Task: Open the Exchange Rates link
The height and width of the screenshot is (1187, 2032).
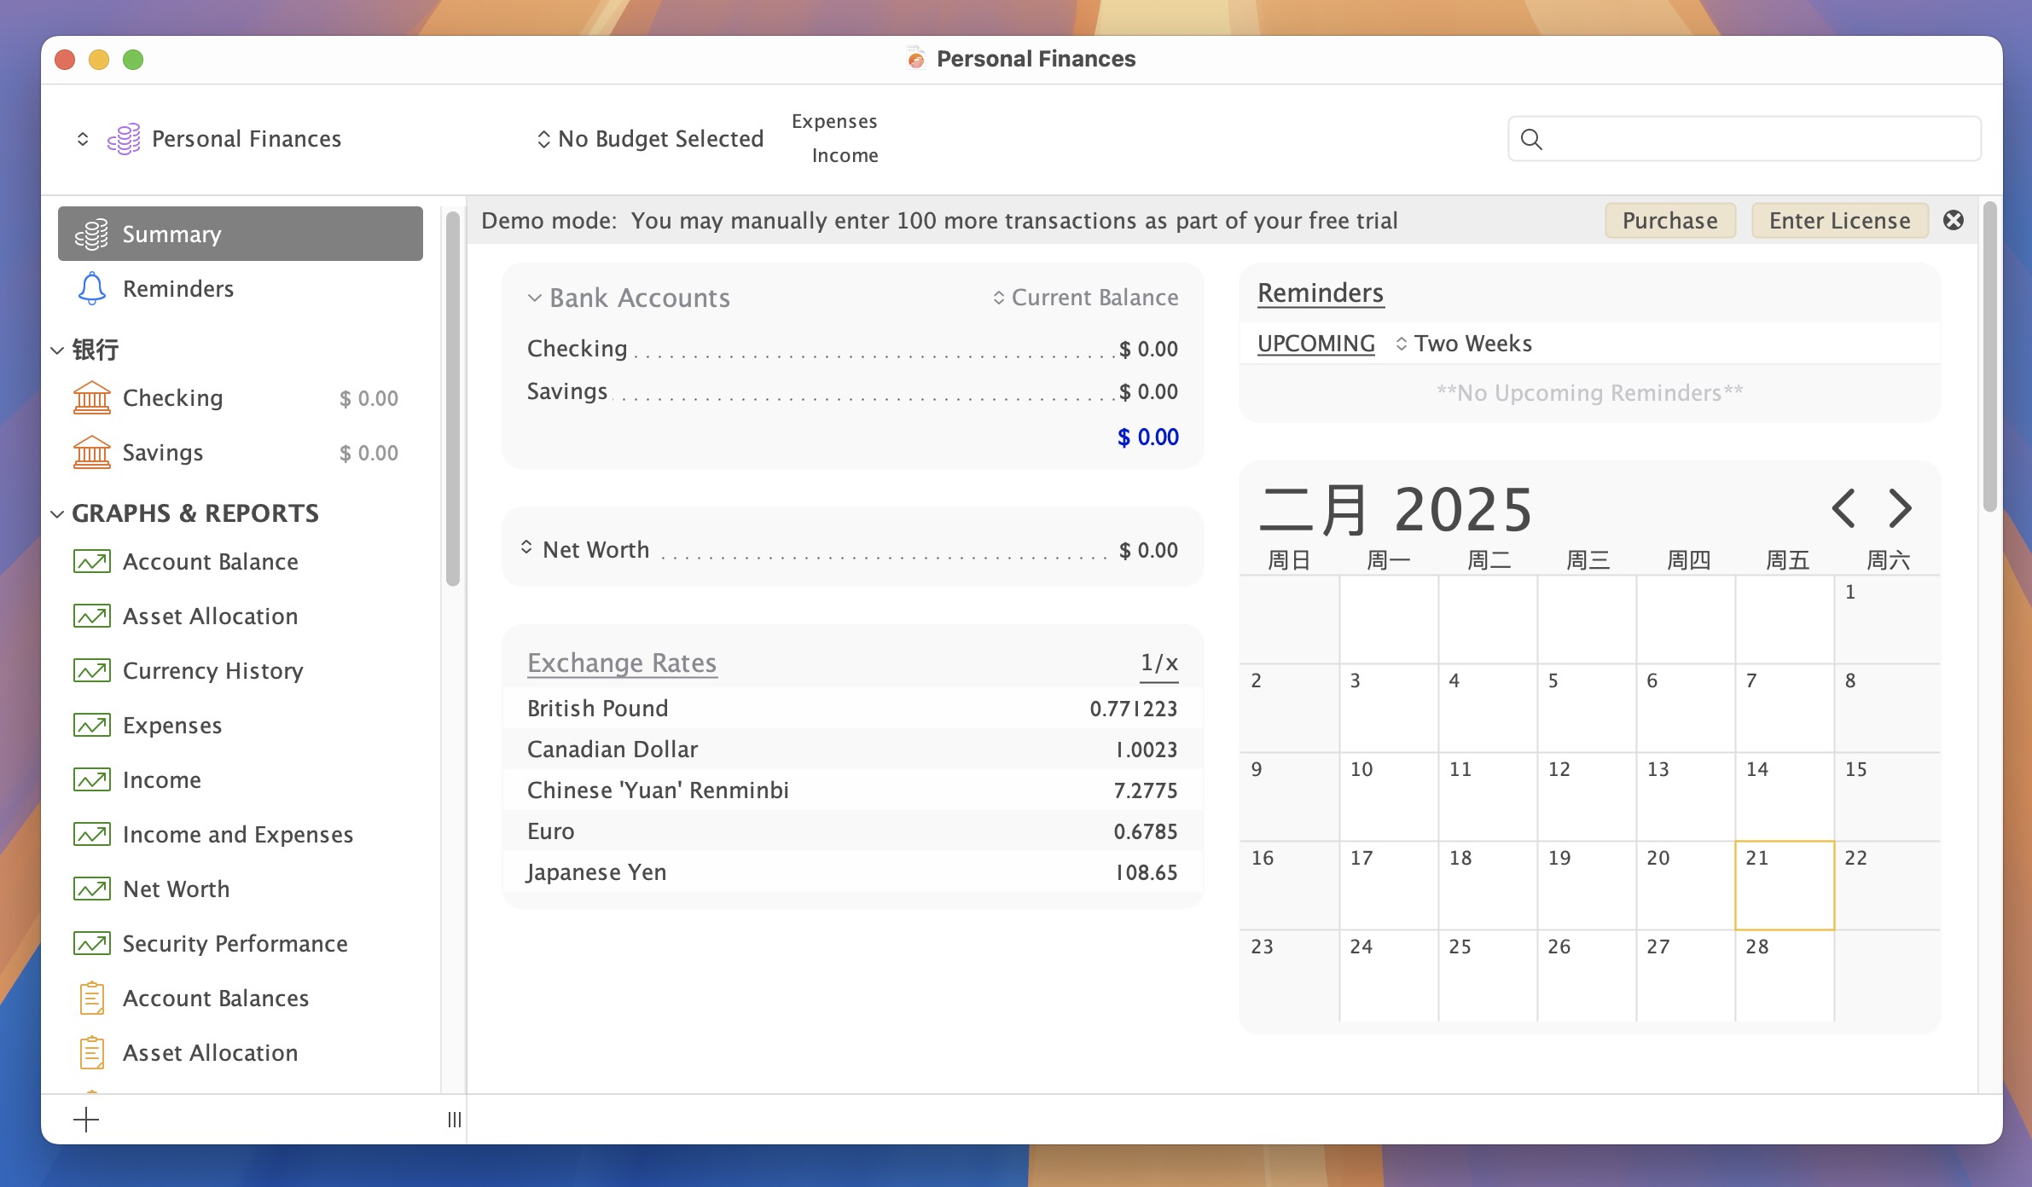Action: 622,663
